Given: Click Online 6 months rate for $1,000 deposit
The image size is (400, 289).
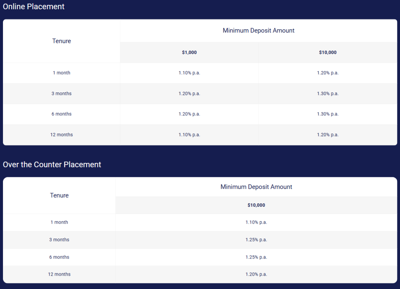Looking at the screenshot, I should point(189,114).
